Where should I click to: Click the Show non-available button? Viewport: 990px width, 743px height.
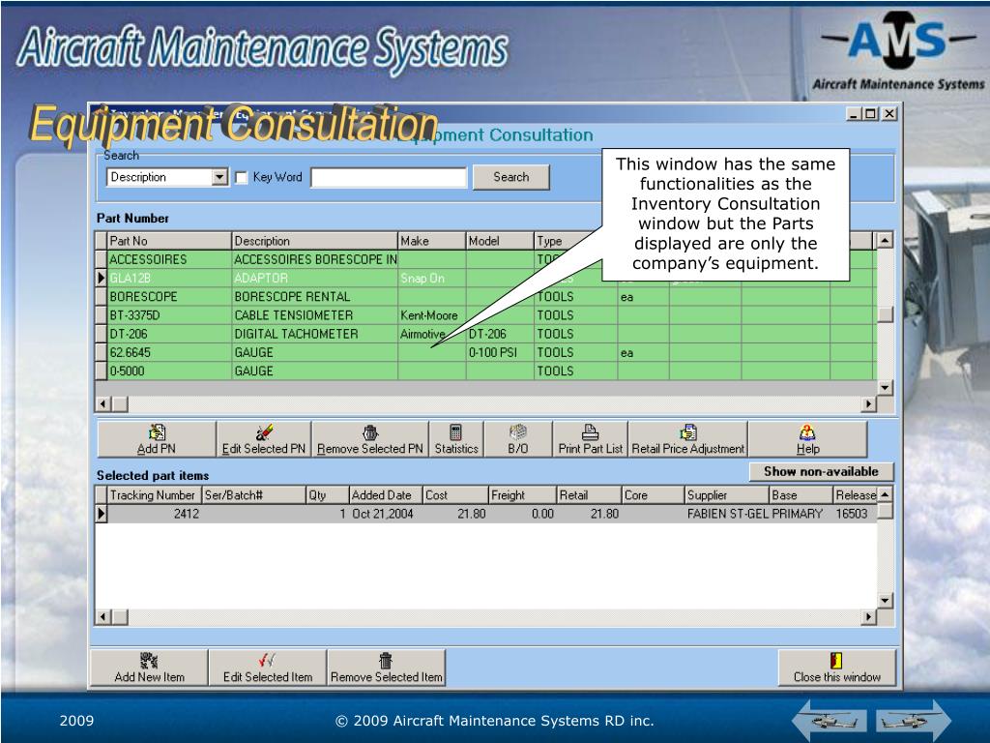(821, 471)
